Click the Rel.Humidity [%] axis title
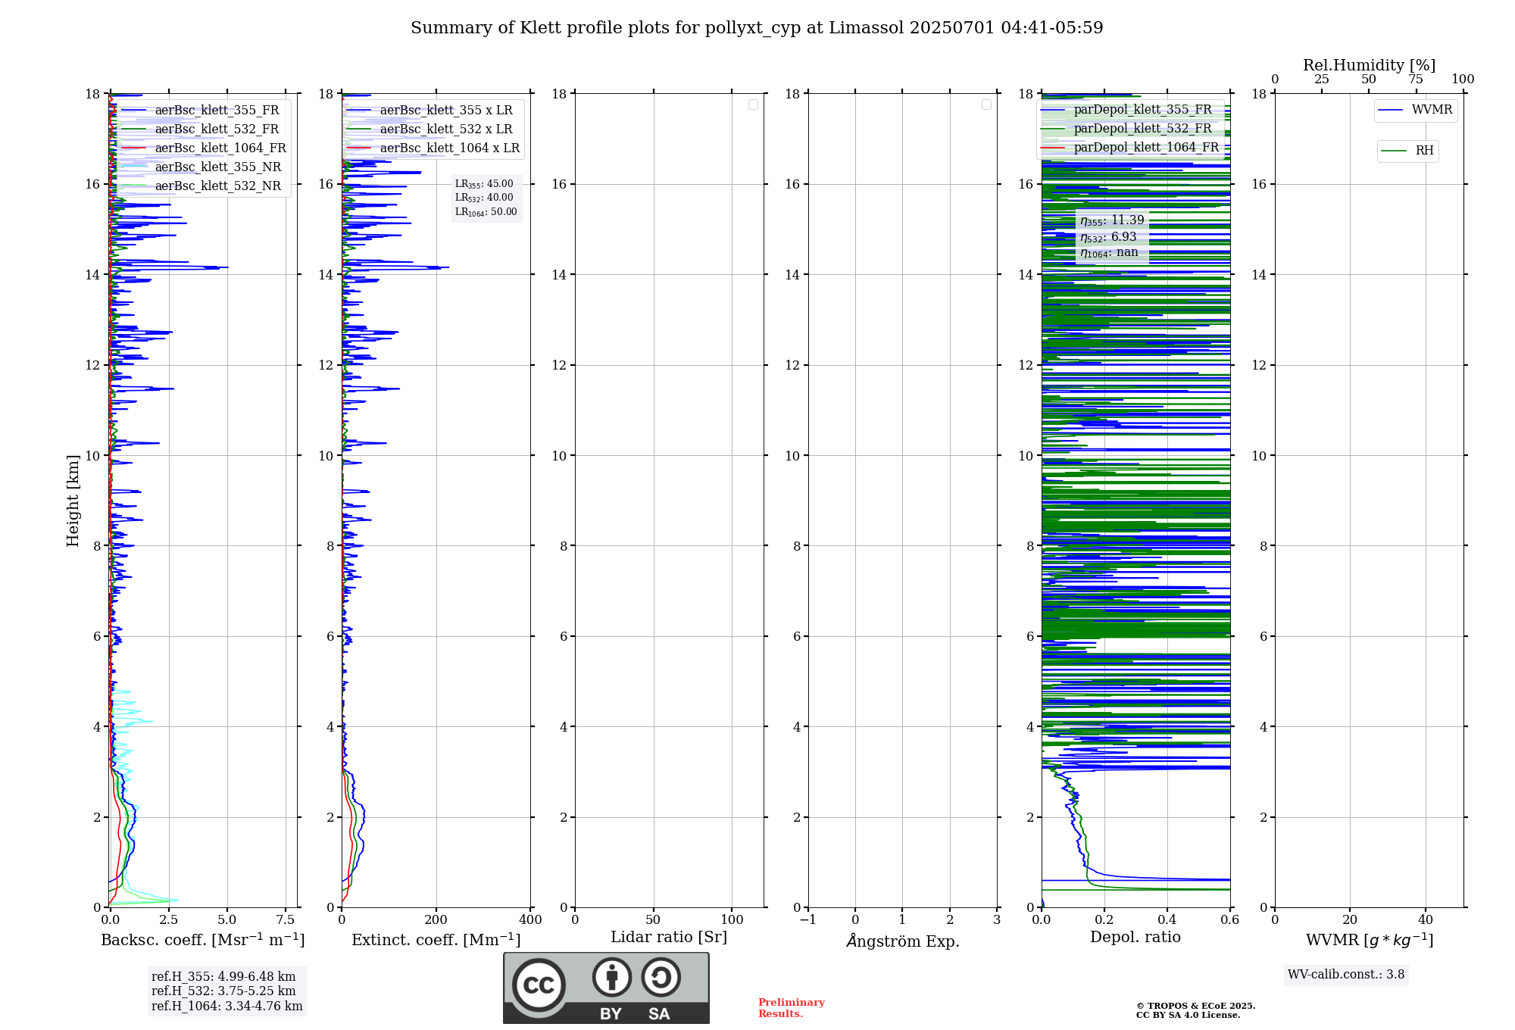The image size is (1515, 1030). [1369, 65]
